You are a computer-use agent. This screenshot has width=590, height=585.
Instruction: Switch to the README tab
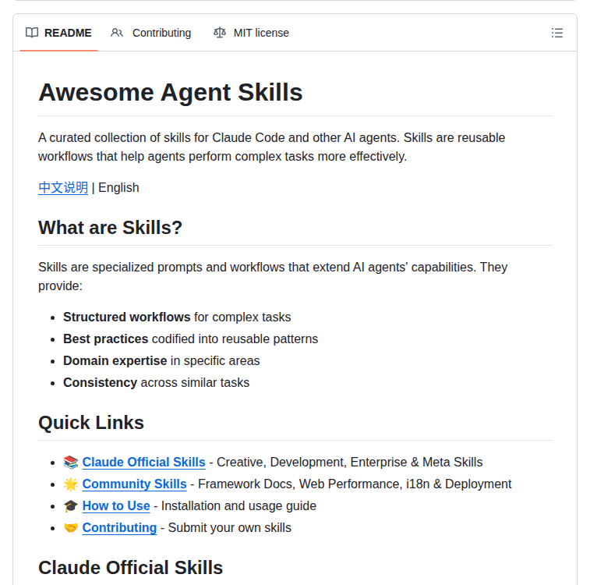point(58,33)
